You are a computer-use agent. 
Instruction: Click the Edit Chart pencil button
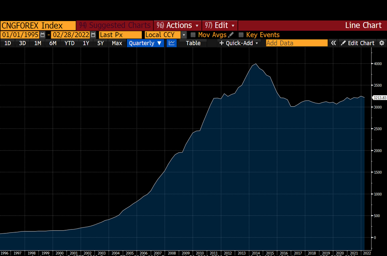357,43
